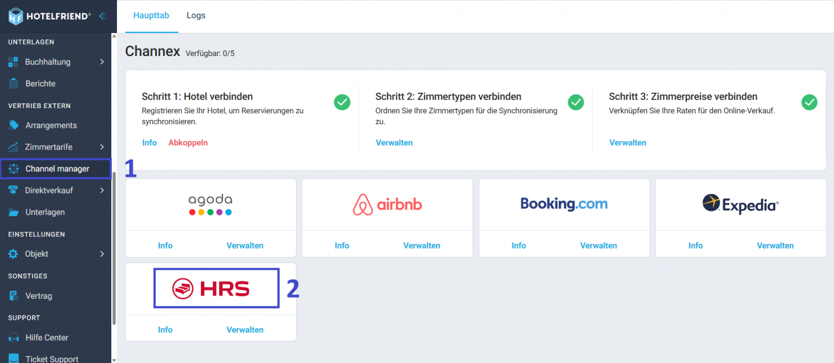
Task: Open Info for HRS
Action: pyautogui.click(x=165, y=330)
